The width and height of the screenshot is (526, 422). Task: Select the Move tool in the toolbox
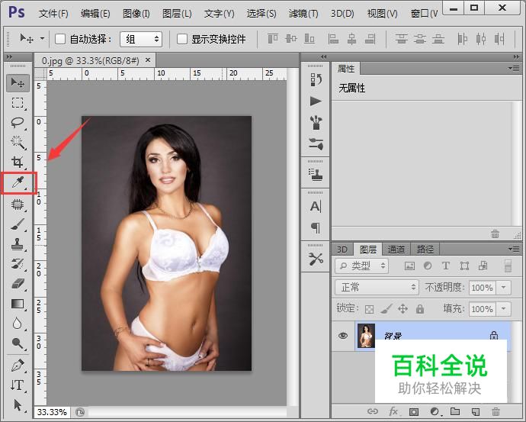[18, 82]
